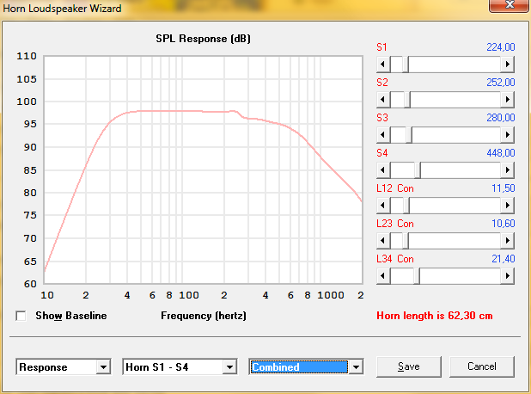
Task: Click the right arrow of the L34 slider
Action: [508, 275]
